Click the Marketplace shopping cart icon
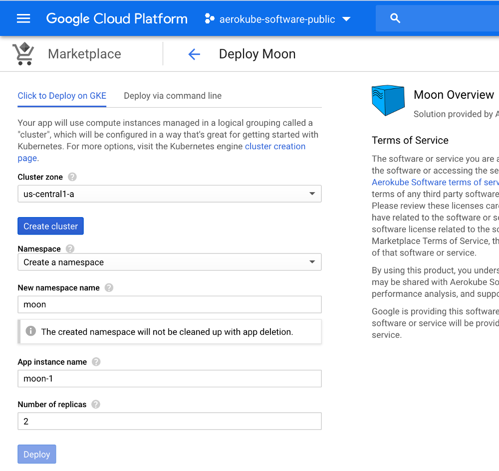The image size is (499, 471). tap(23, 54)
